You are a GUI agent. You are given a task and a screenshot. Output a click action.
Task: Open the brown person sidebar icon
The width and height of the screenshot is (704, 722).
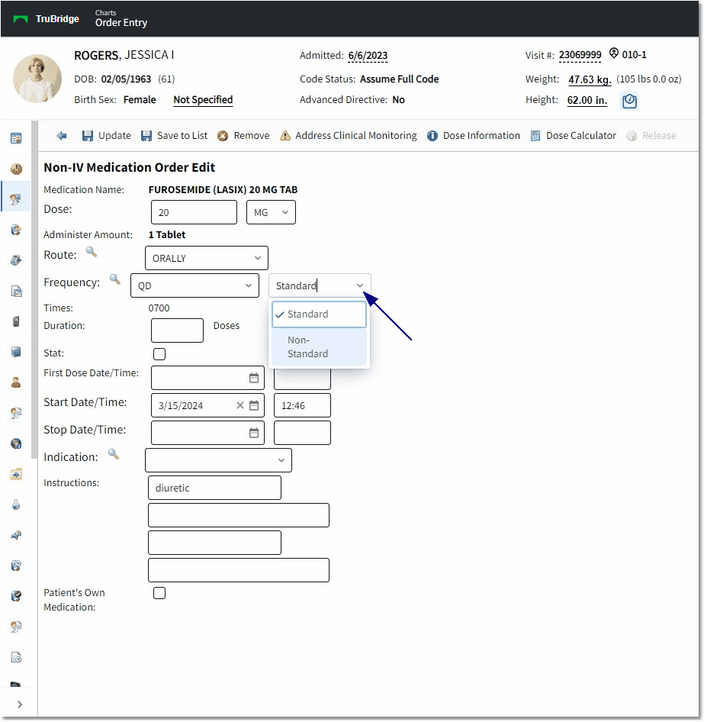tap(16, 382)
